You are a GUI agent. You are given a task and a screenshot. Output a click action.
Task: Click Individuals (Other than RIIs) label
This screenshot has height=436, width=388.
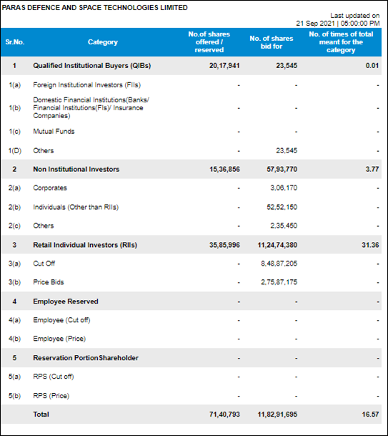tap(76, 207)
